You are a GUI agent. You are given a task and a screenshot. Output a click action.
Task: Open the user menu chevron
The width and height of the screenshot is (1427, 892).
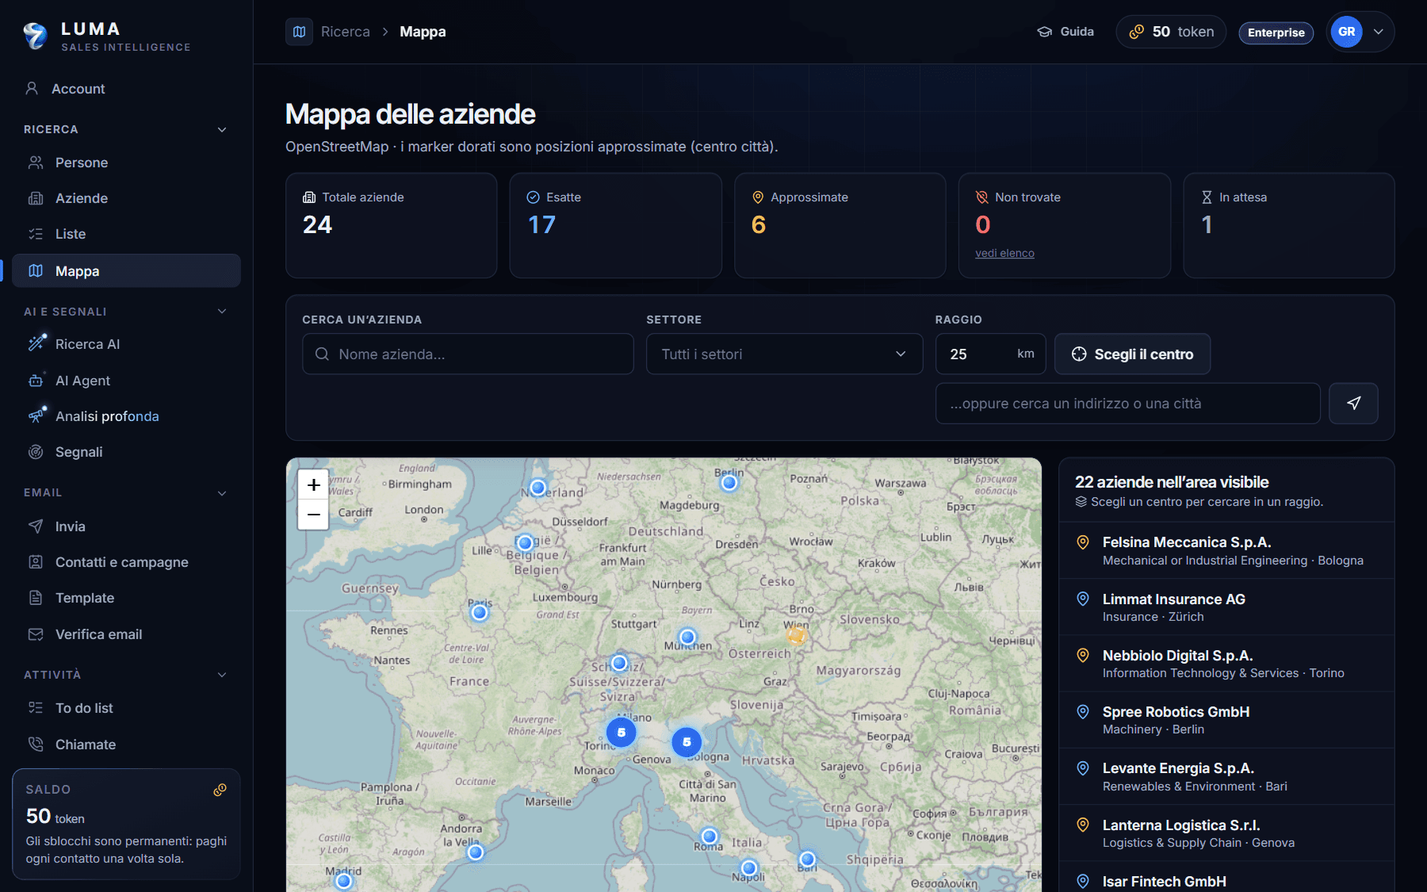[x=1379, y=32]
